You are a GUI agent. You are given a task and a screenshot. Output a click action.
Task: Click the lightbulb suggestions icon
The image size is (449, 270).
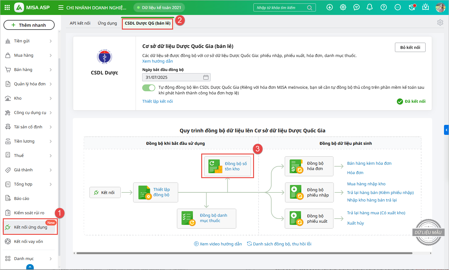tap(426, 7)
